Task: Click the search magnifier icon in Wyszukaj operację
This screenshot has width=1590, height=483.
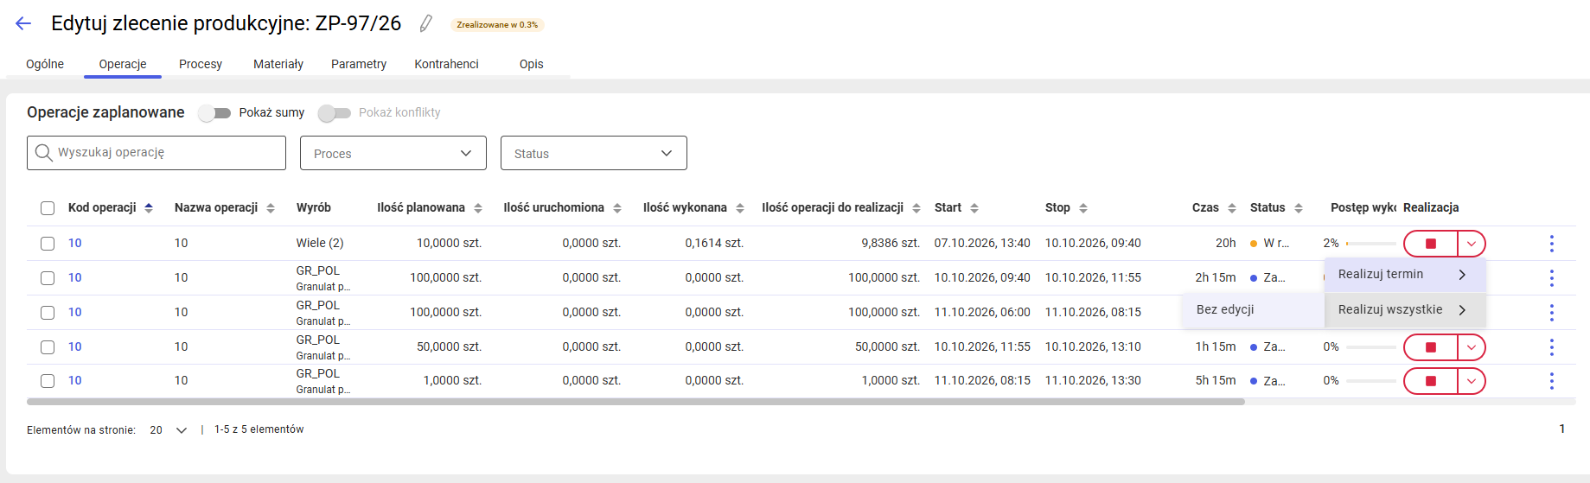Action: coord(44,153)
